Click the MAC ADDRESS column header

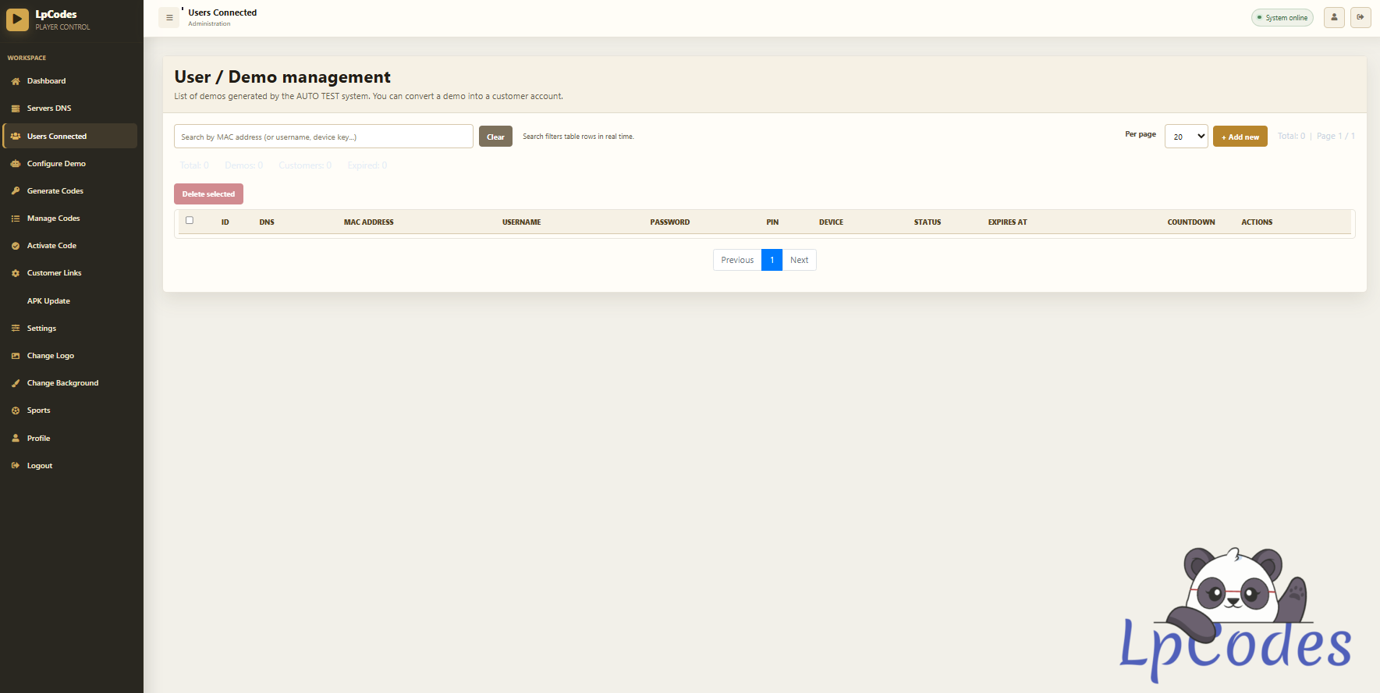368,222
